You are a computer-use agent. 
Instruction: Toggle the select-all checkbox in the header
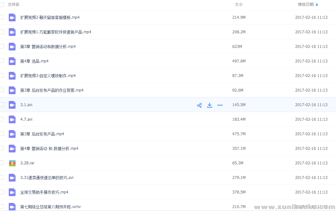coord(2,4)
